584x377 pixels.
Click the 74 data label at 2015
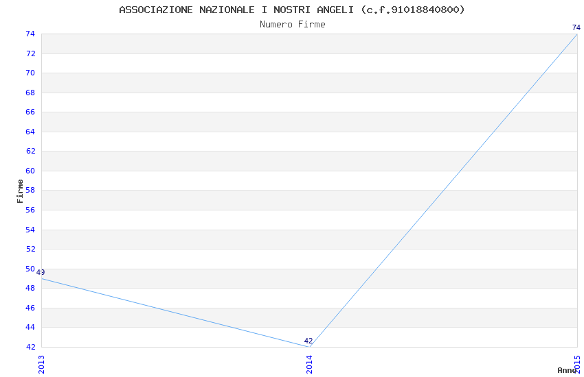(x=576, y=27)
